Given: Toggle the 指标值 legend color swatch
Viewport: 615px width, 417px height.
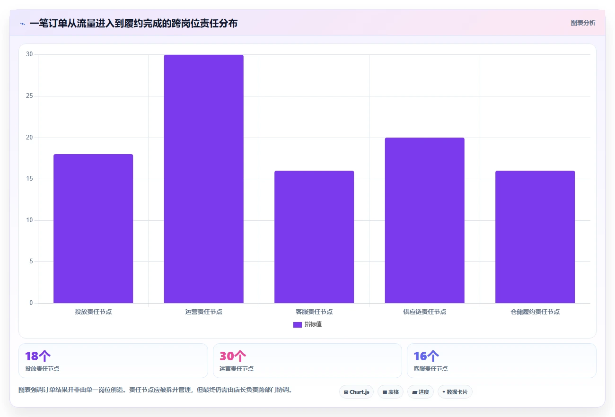Looking at the screenshot, I should (298, 325).
